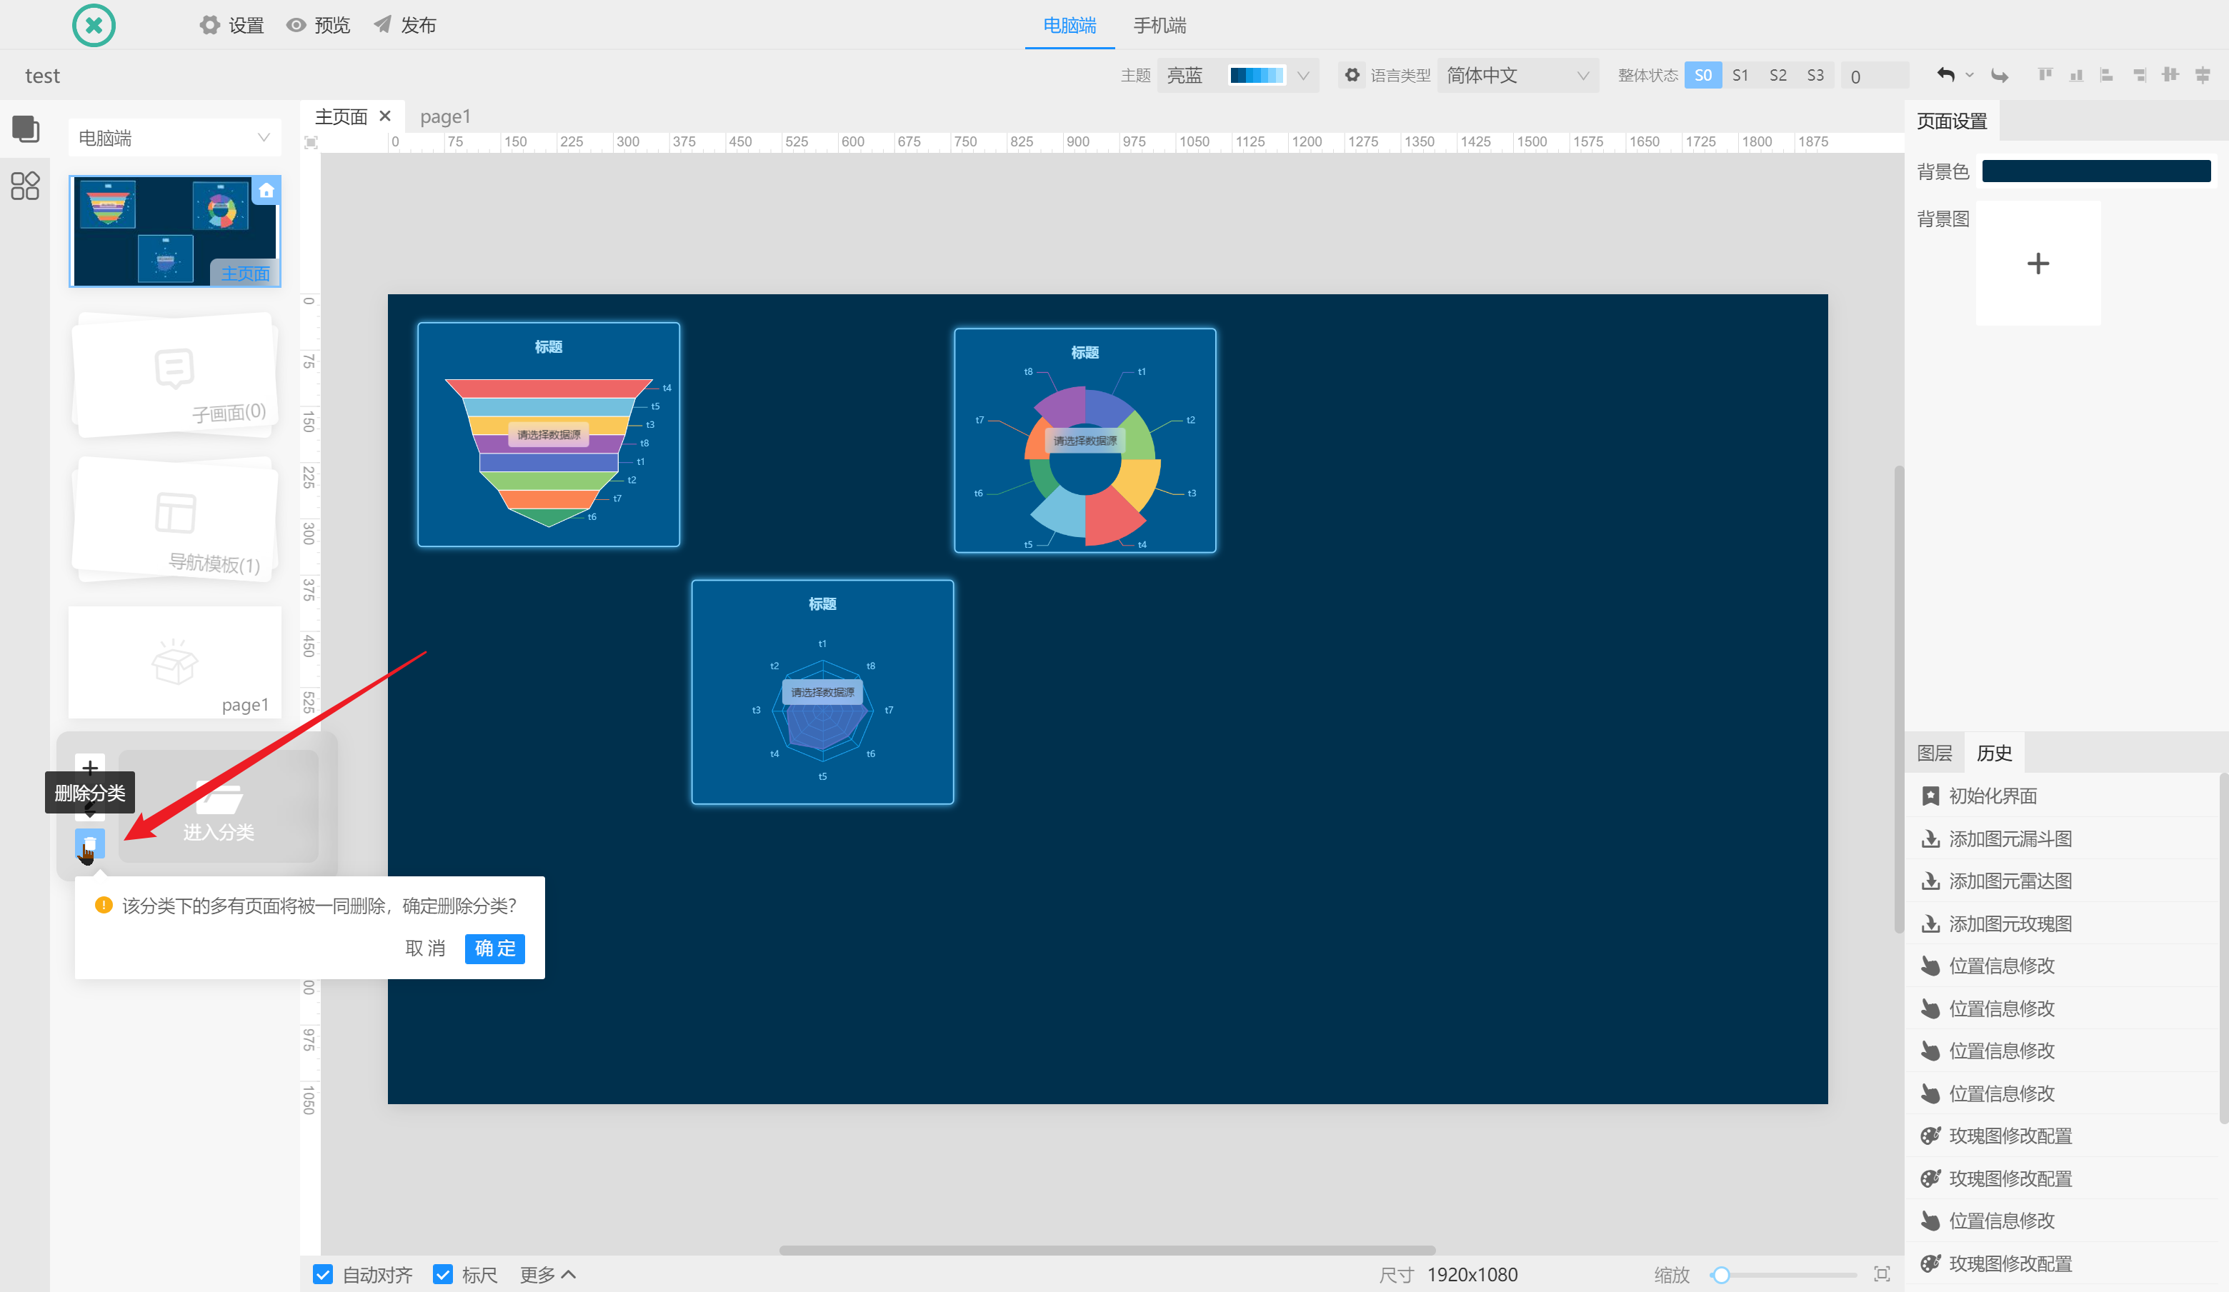Select overall state S2
The width and height of the screenshot is (2229, 1292).
[1778, 75]
